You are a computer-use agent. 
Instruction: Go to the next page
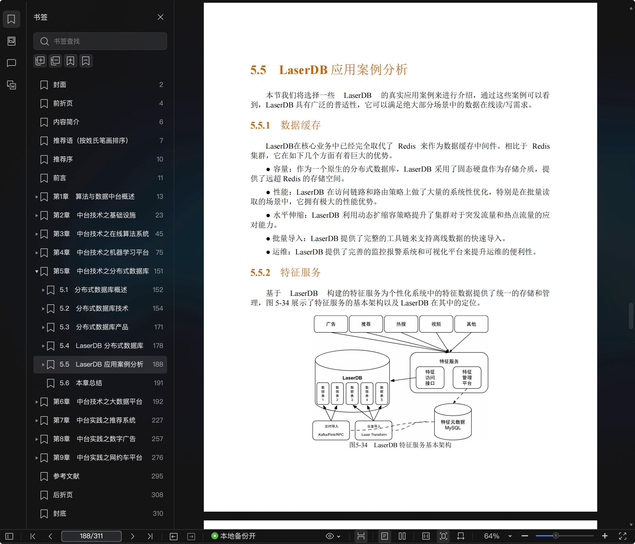click(x=132, y=536)
